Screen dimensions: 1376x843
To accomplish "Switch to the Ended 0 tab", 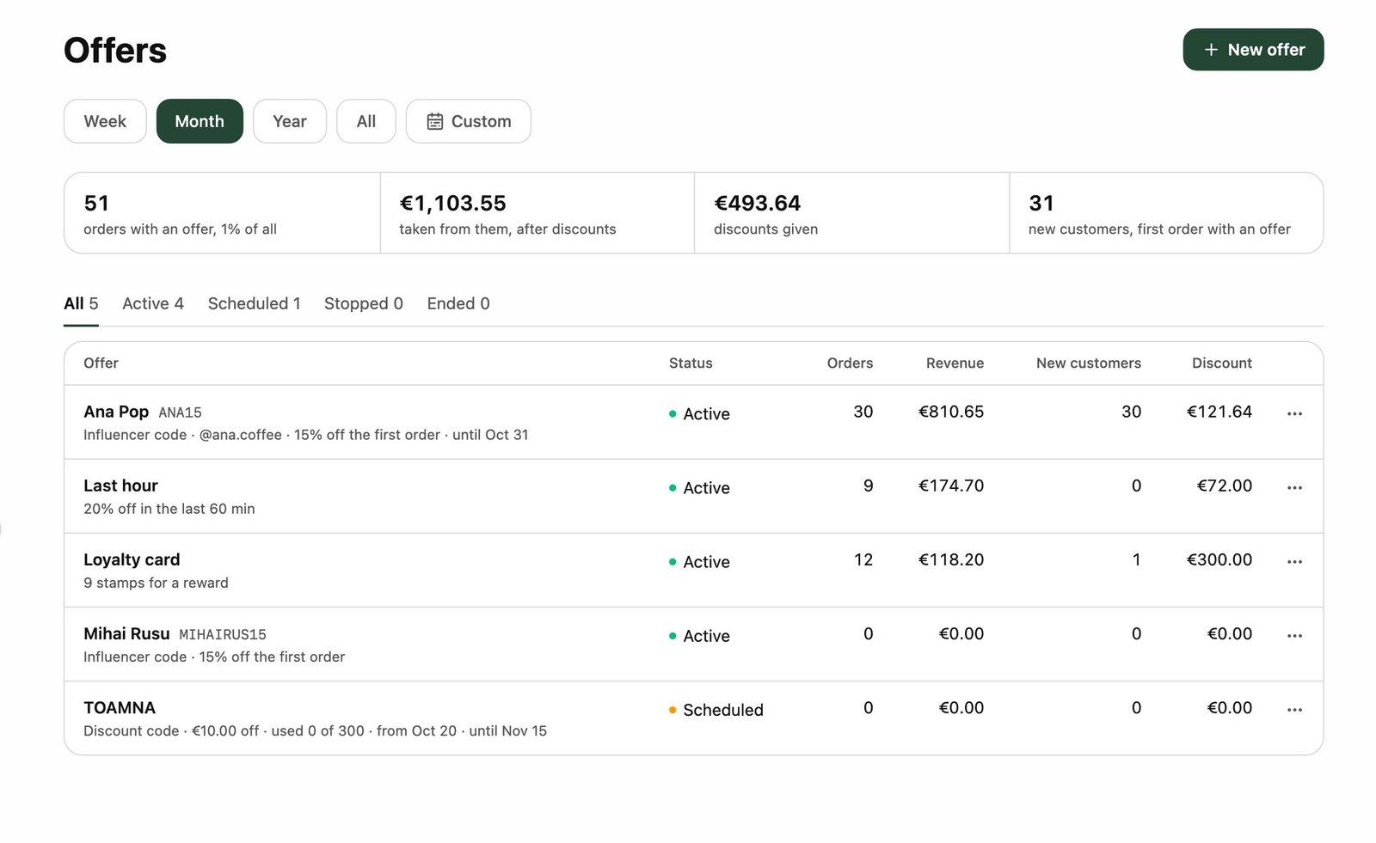I will [x=458, y=303].
